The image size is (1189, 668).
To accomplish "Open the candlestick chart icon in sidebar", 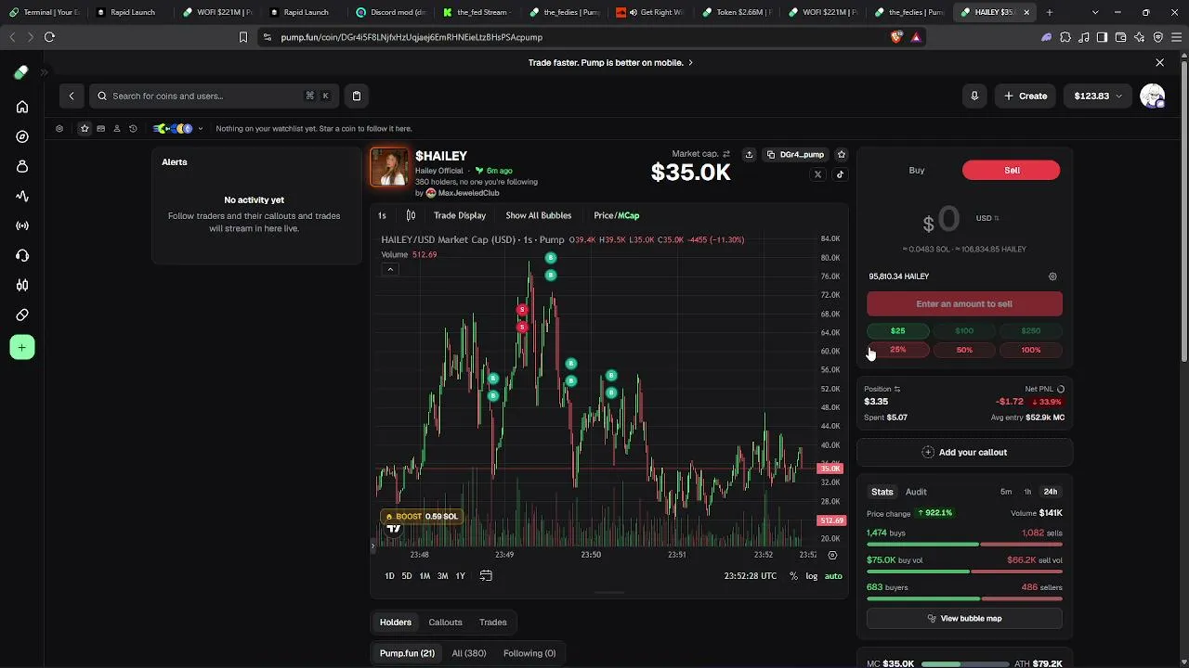I will coord(22,285).
